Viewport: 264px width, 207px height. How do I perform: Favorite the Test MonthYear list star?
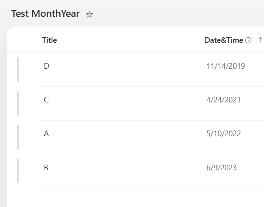point(89,14)
